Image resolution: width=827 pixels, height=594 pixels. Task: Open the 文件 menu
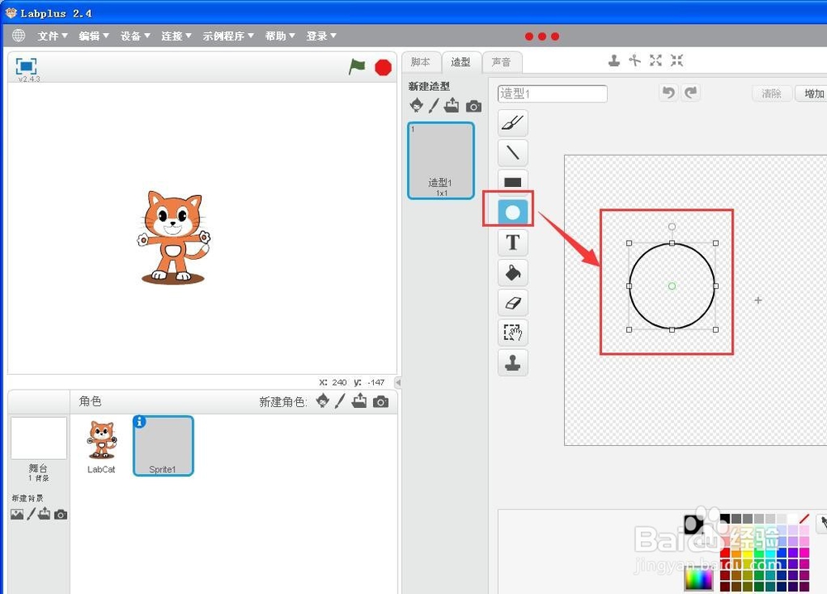52,36
